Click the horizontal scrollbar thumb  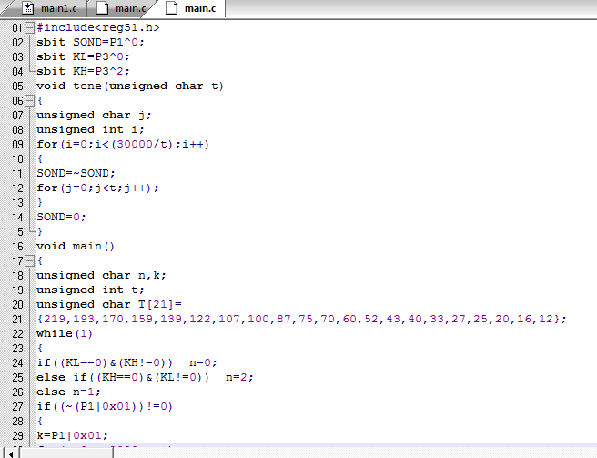pos(67,453)
